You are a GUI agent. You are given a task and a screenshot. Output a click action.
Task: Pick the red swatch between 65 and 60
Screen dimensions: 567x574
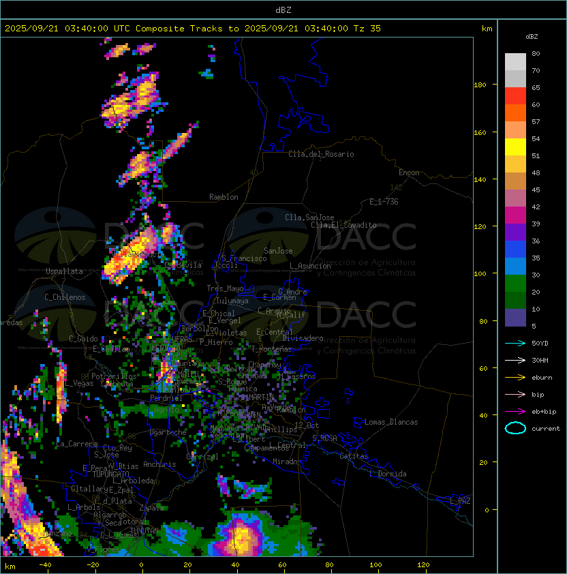tap(515, 96)
